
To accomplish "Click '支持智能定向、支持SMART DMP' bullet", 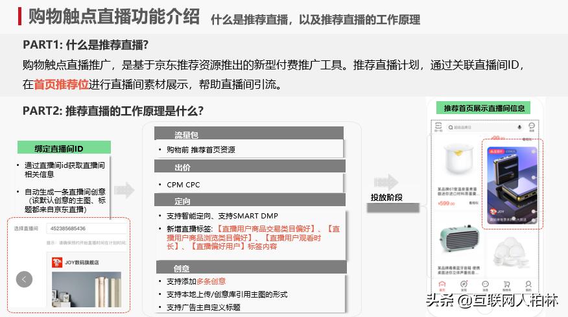I will click(222, 216).
